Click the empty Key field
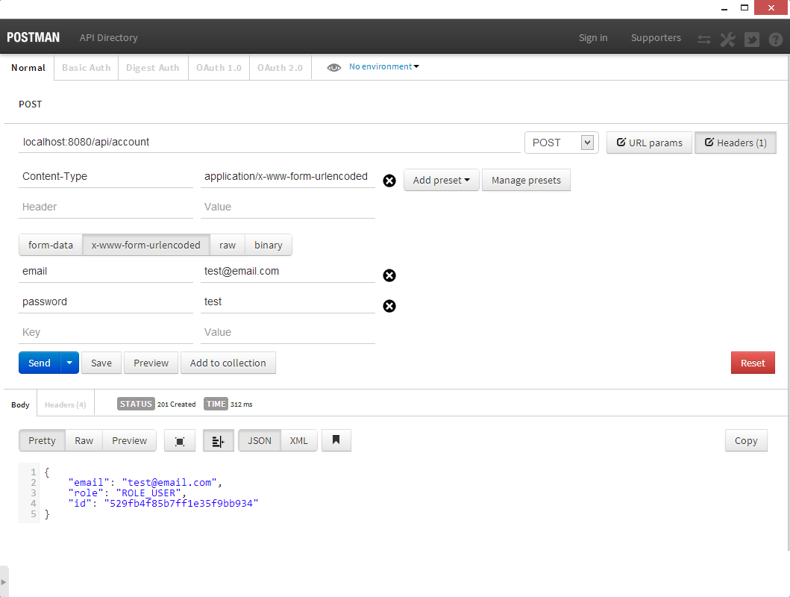Viewport: 790px width, 597px height. 106,333
